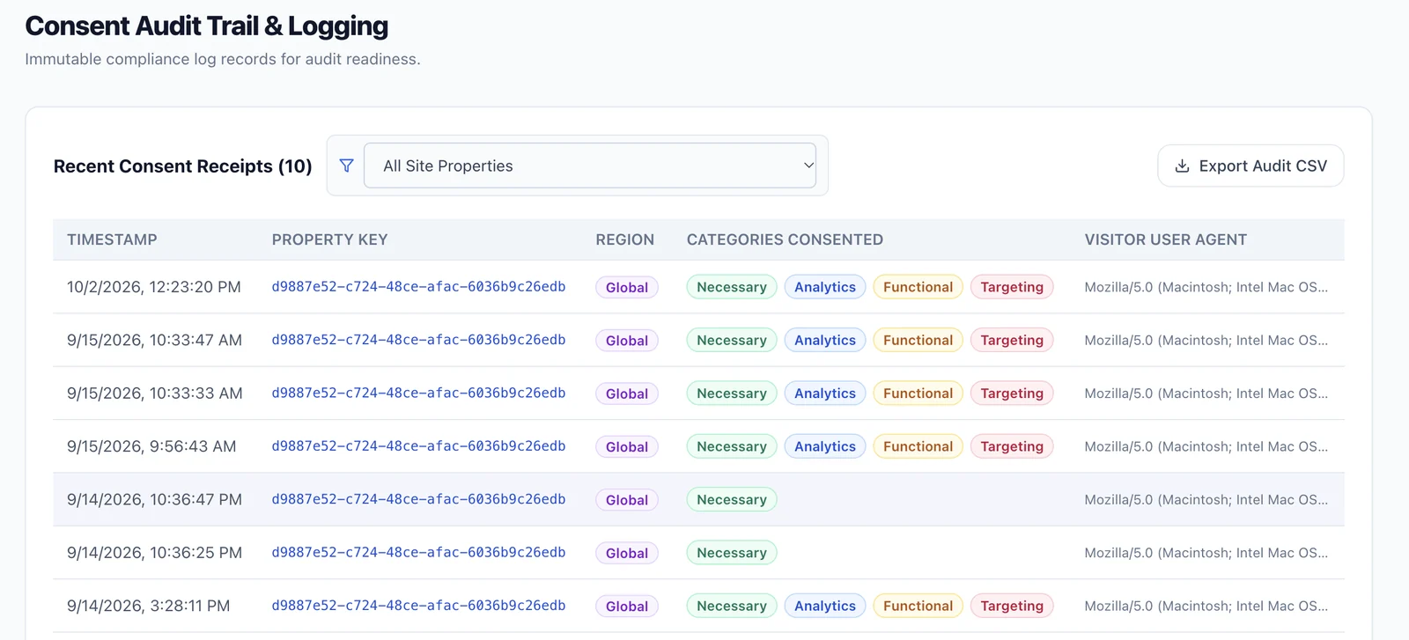The height and width of the screenshot is (640, 1409).
Task: Open the property key in the 10/2/2026 row
Action: coord(418,287)
